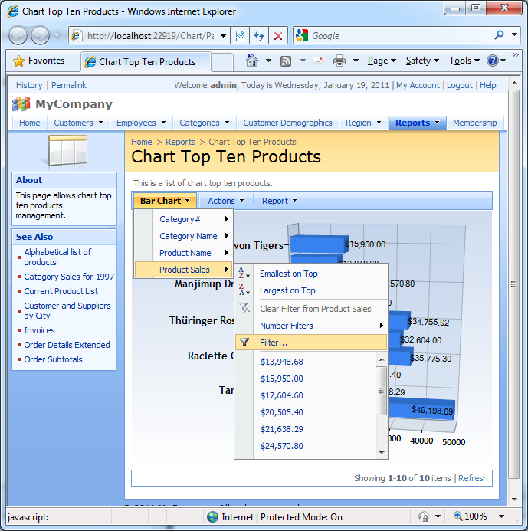Screen dimensions: 528x531
Task: Choose Smallest on Top sort option
Action: (288, 274)
